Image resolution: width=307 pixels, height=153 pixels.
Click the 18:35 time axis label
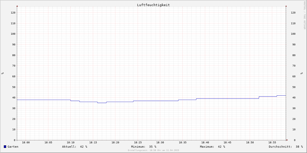coord(183,143)
